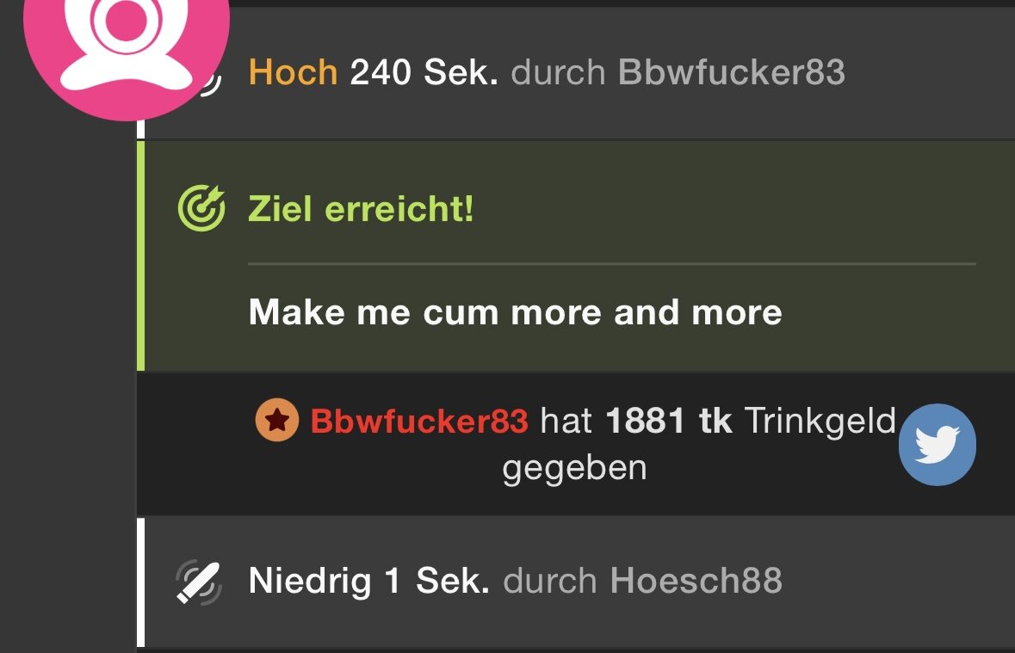The image size is (1015, 653).
Task: Click the vibrating toy icon beside Niedrig
Action: (x=199, y=582)
